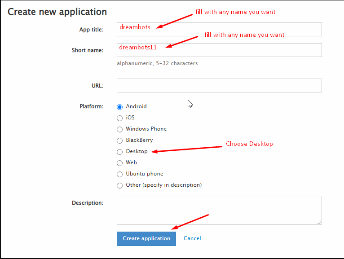Click the App title input field
The image size is (344, 259).
tap(219, 30)
